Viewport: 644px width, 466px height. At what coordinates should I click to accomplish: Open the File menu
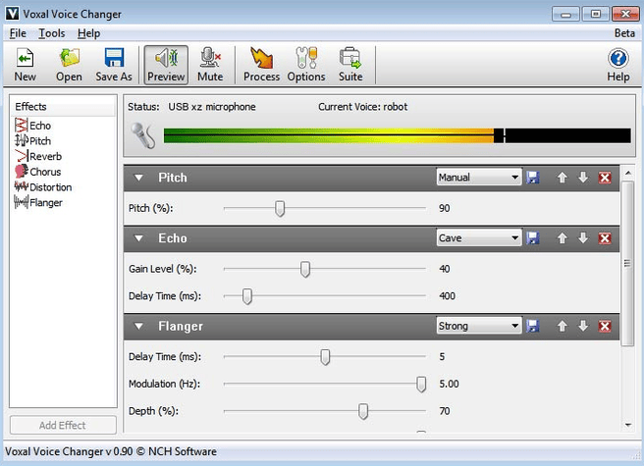18,33
